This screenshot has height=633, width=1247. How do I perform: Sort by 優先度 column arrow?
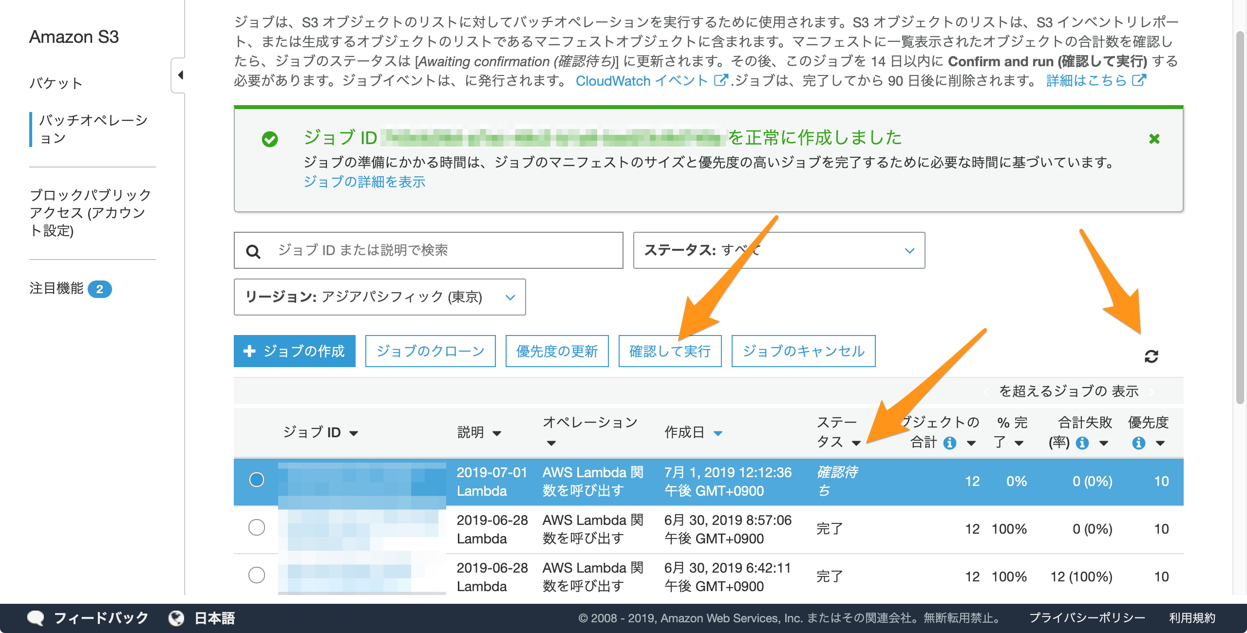pos(1160,443)
